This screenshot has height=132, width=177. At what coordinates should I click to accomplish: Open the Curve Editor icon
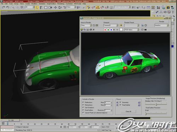pyautogui.click(x=148, y=7)
